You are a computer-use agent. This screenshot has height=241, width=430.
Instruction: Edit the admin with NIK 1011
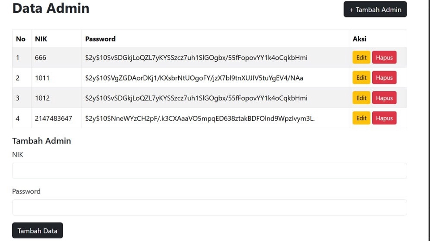click(361, 78)
